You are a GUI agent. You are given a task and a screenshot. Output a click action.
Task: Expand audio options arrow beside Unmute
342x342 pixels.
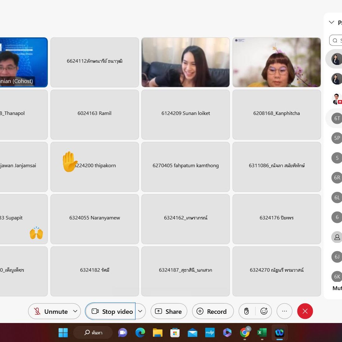coord(75,311)
